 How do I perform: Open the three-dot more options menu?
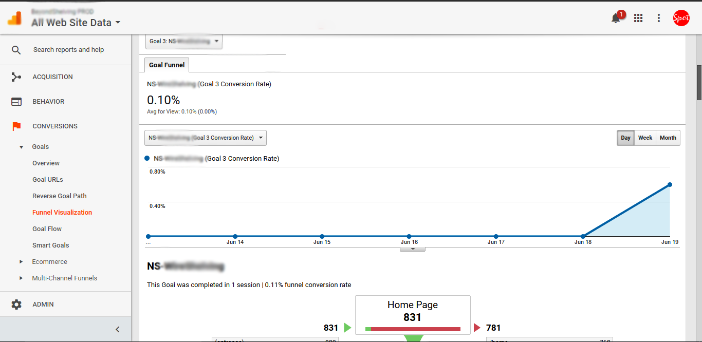(x=659, y=18)
